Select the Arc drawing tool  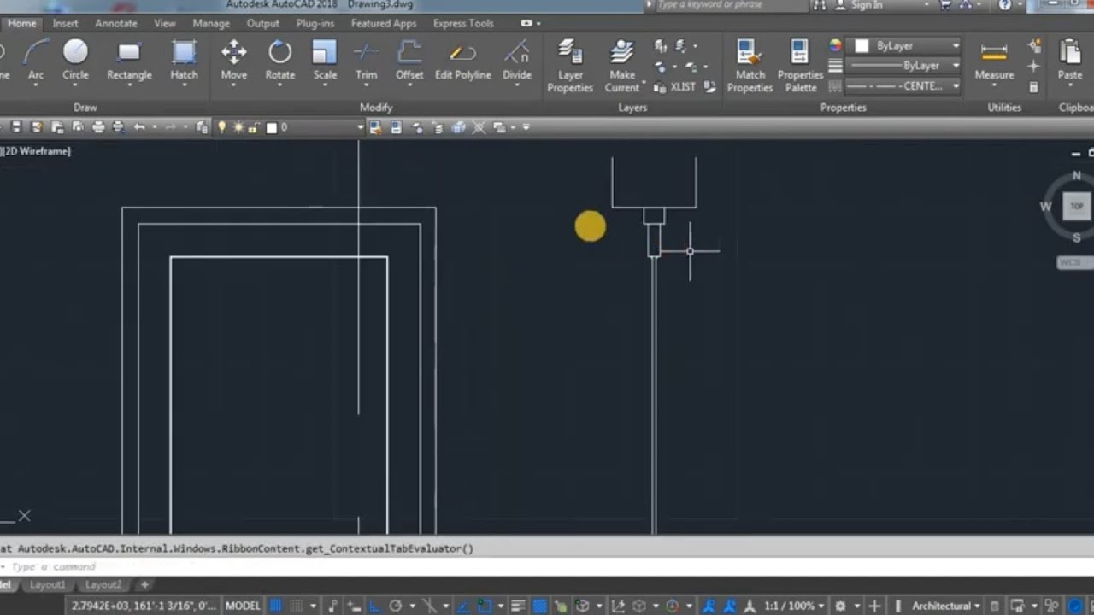point(36,61)
